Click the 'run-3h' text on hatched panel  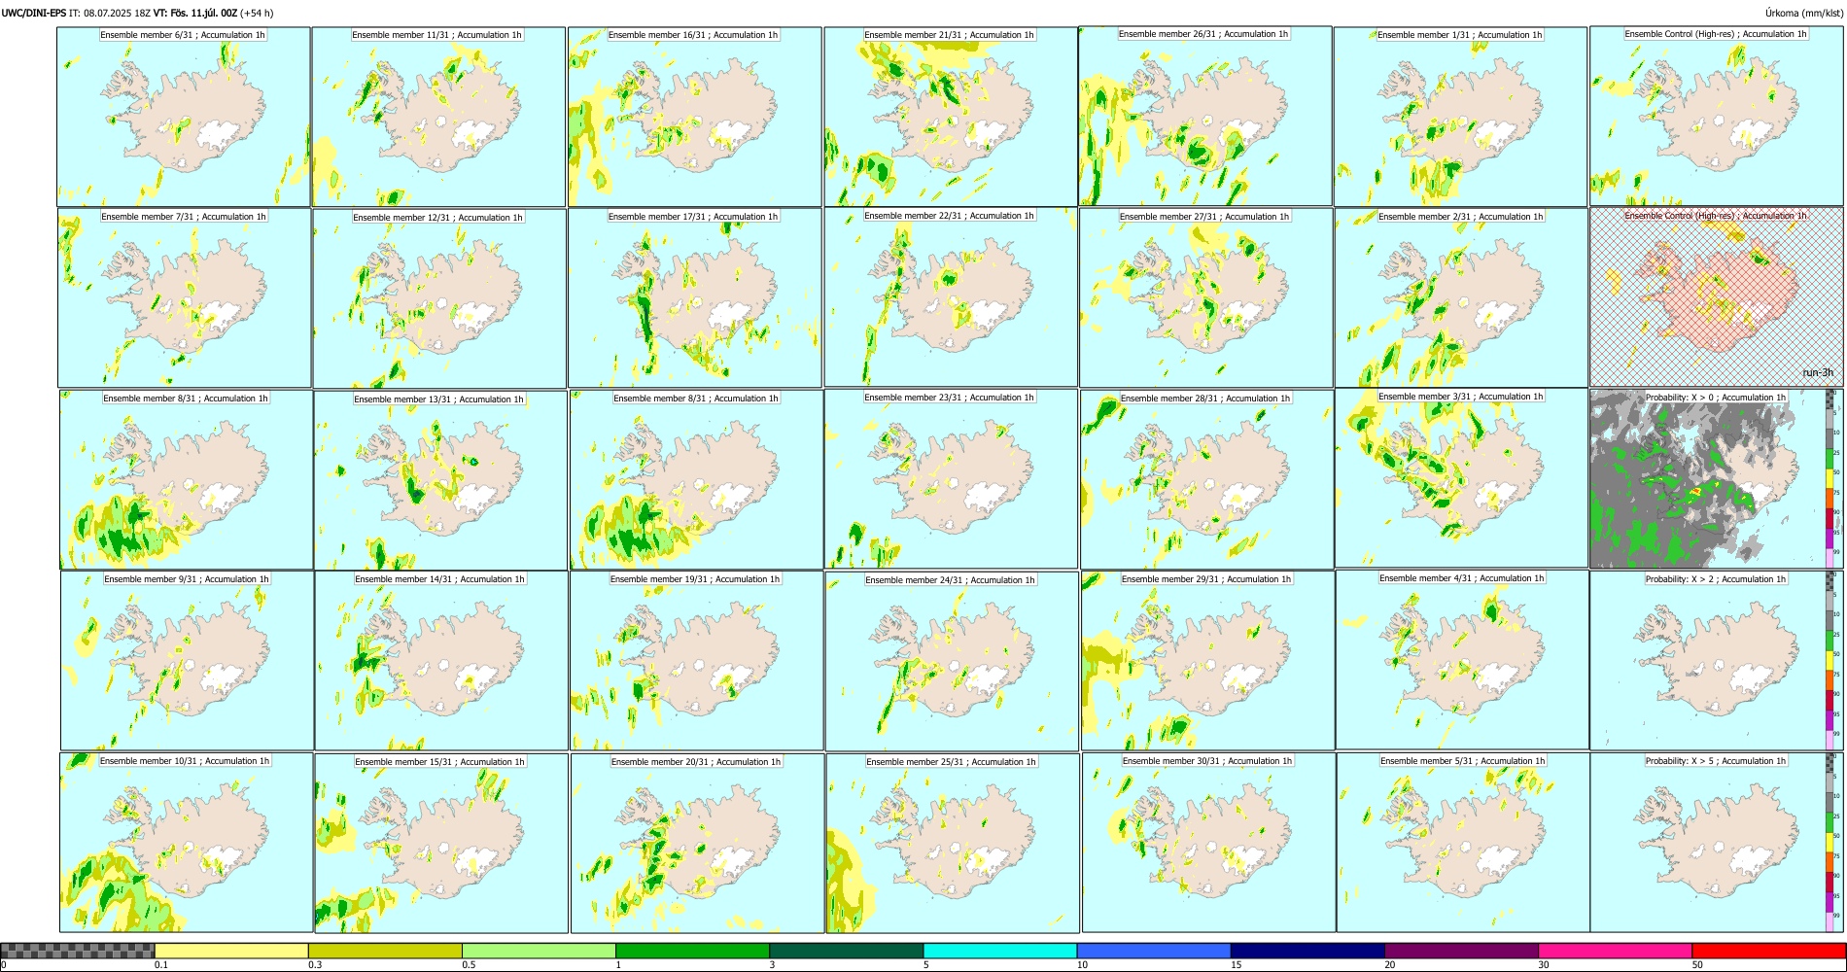[x=1817, y=372]
